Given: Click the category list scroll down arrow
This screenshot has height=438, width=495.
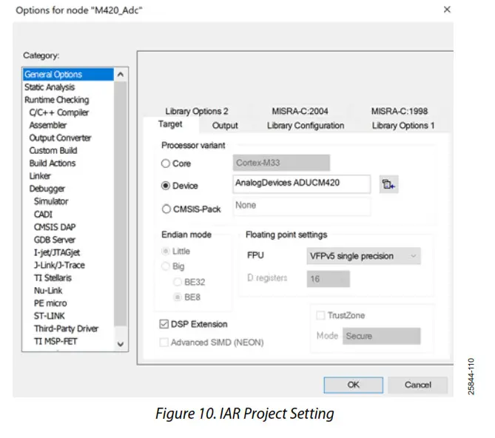Looking at the screenshot, I should (x=121, y=344).
